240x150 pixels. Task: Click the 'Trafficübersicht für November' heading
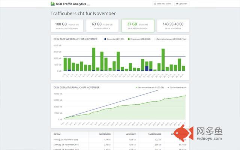point(83,13)
